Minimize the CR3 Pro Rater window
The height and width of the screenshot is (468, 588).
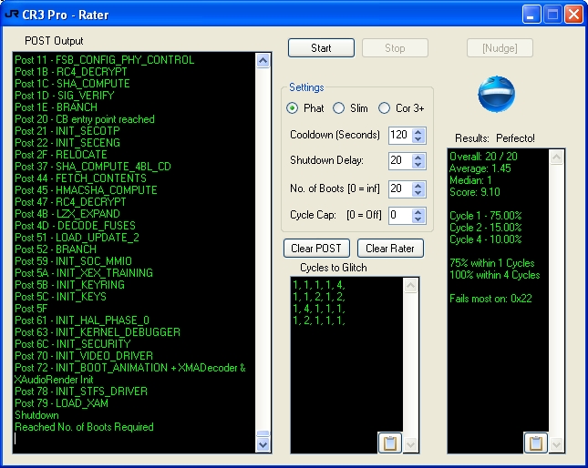tap(531, 15)
